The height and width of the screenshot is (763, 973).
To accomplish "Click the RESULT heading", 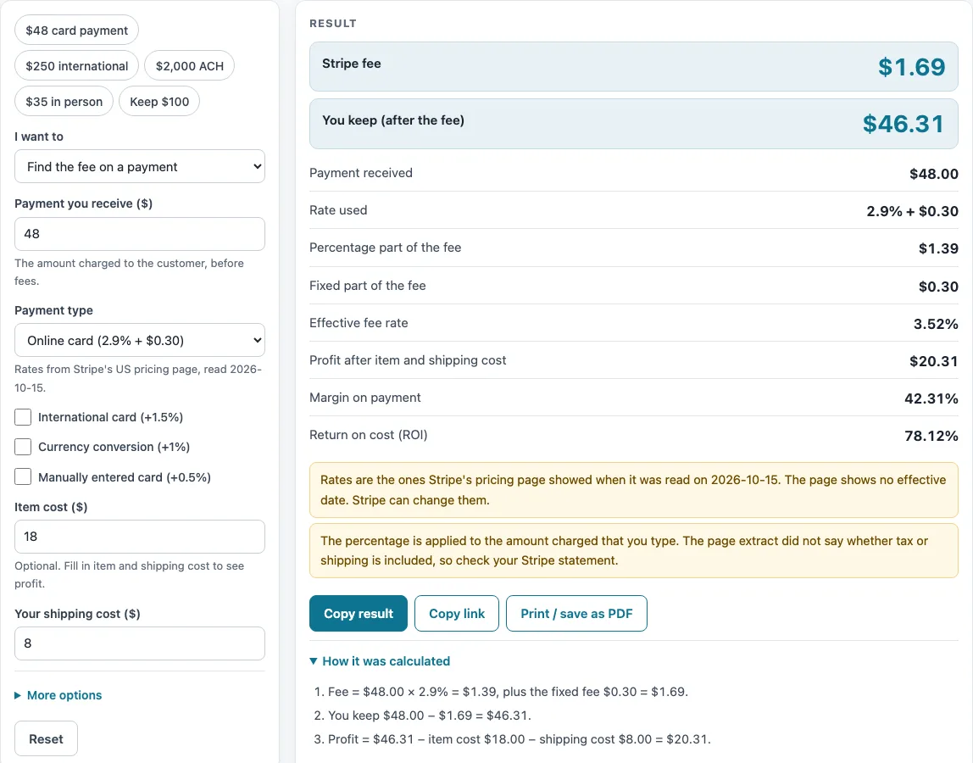I will point(332,24).
